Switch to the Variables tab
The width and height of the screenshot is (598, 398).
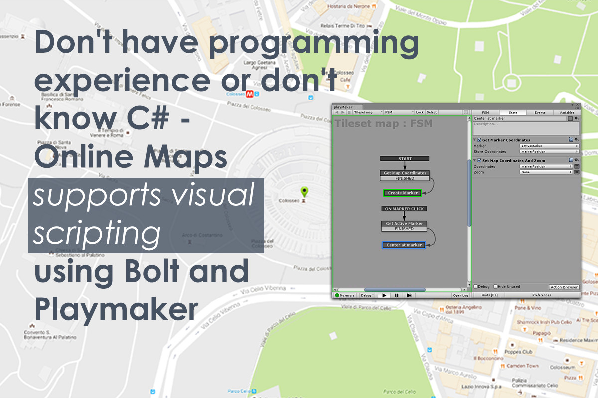pyautogui.click(x=567, y=112)
